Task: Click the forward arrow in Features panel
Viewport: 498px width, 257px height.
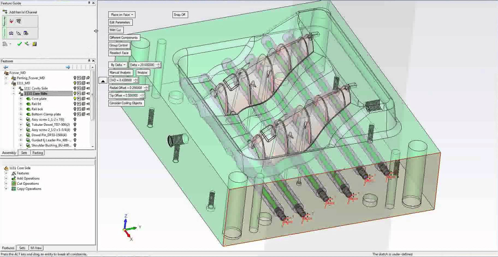Action: (x=68, y=67)
